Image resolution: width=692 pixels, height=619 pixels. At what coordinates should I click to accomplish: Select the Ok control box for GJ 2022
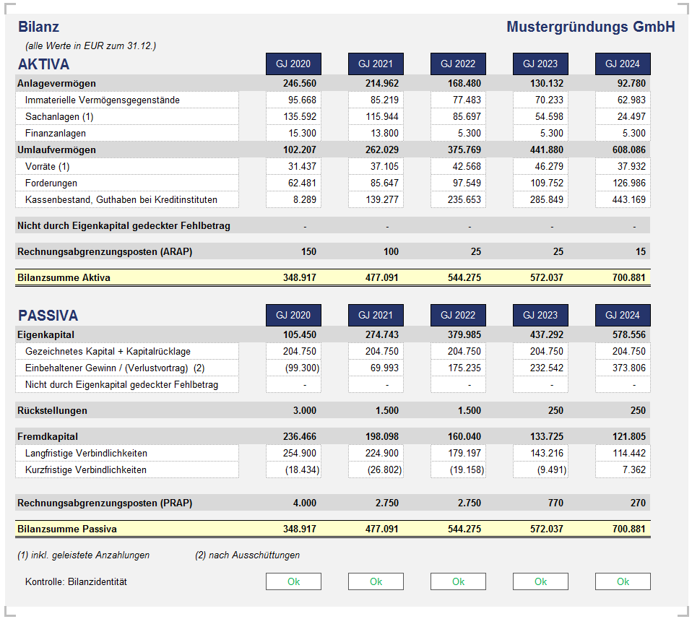458,581
